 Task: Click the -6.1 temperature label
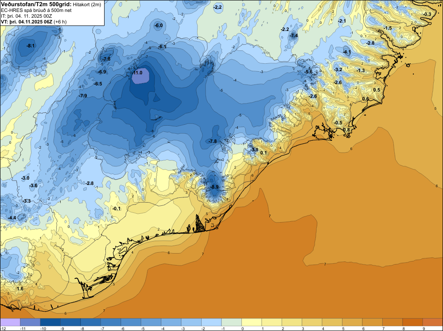[x=162, y=47]
